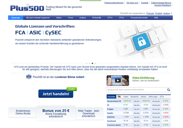Click Verkaufen for Kupfer
The height and width of the screenshot is (128, 183).
point(156,113)
